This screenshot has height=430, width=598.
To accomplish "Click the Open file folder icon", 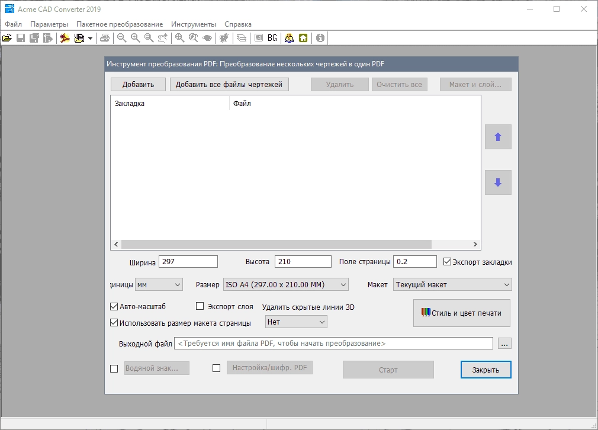I will 7,38.
